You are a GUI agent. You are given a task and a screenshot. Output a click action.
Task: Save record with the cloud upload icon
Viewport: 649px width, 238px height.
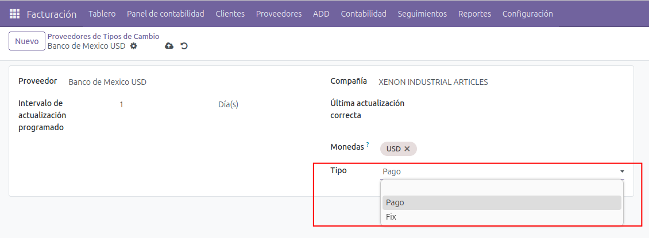pos(169,46)
